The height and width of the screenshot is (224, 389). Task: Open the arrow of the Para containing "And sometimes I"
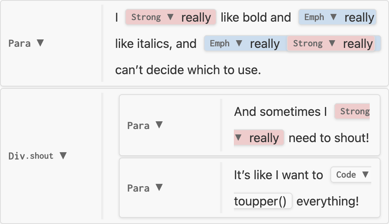[x=159, y=125]
